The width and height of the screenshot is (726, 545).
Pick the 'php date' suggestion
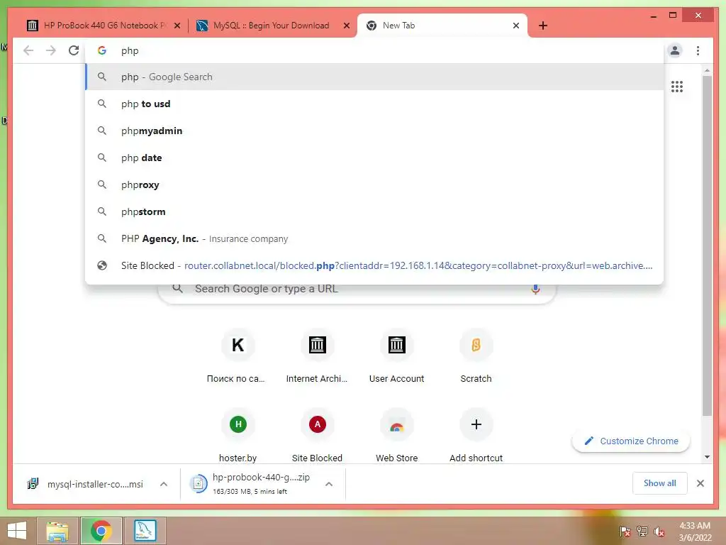pyautogui.click(x=374, y=158)
